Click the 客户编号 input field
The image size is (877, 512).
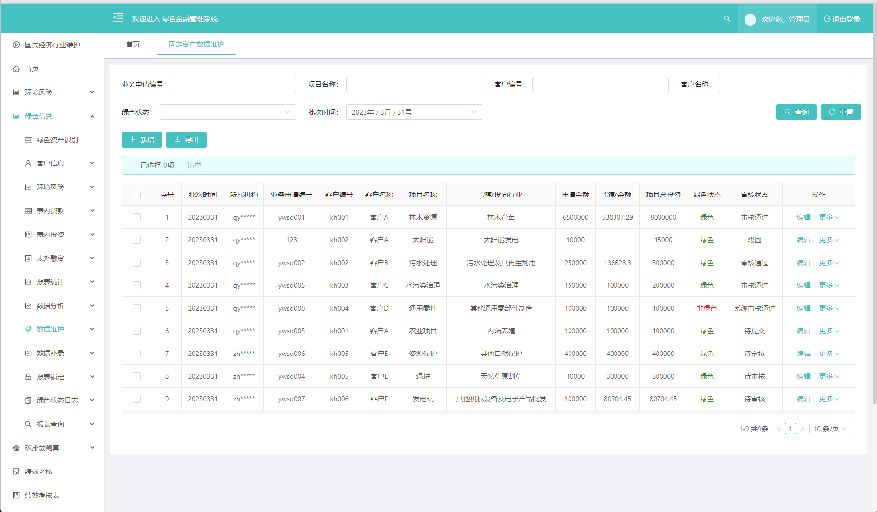600,84
